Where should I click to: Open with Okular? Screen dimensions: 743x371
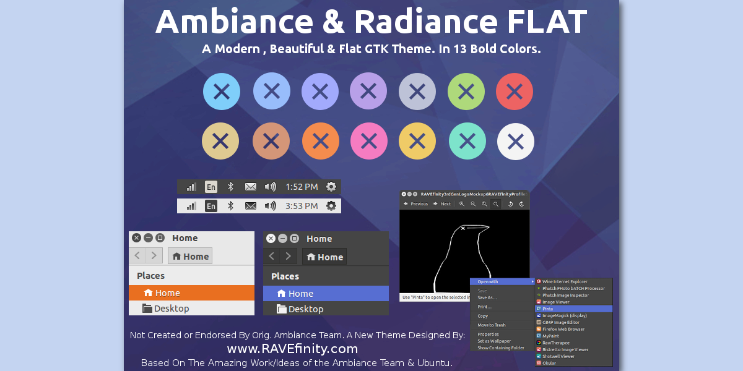[573, 363]
